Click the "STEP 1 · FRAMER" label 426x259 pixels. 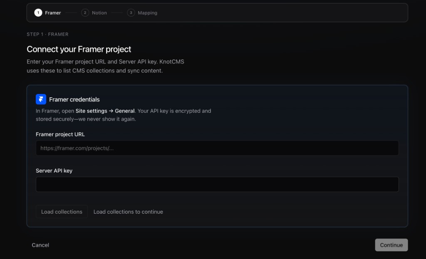pyautogui.click(x=47, y=34)
